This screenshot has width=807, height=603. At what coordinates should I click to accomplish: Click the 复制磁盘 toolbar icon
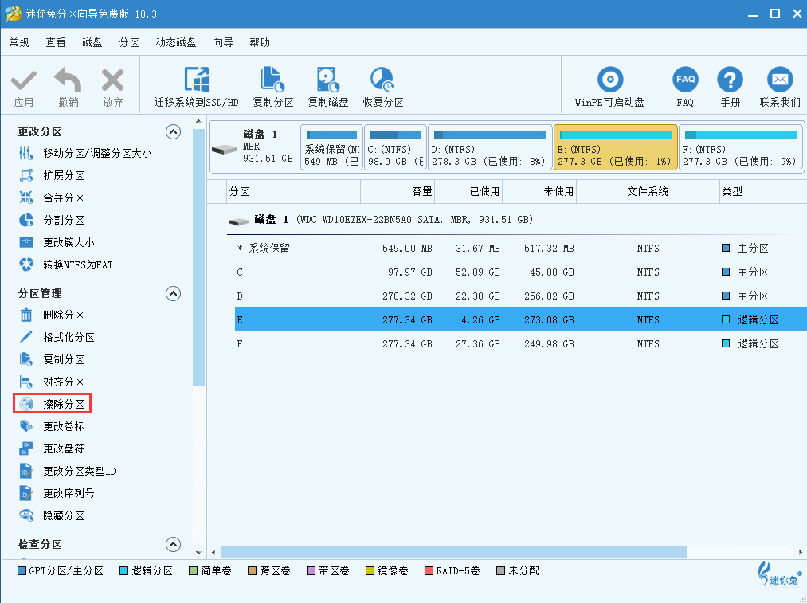328,80
